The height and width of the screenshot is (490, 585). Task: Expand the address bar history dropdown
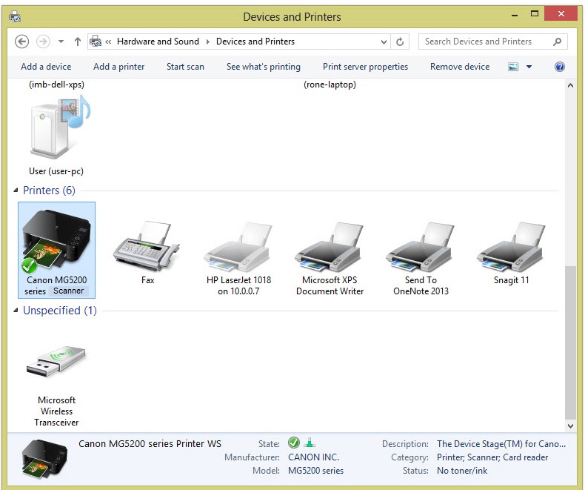[x=384, y=42]
